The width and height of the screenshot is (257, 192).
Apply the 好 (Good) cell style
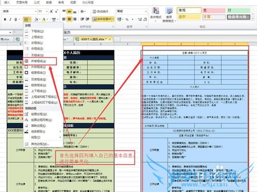(x=238, y=10)
